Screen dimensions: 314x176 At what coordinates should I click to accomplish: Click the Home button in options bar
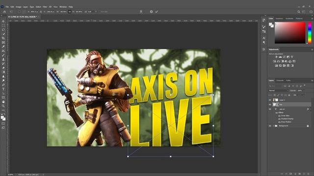point(4,12)
